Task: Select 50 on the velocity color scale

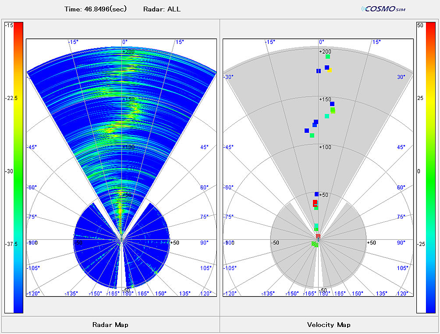Action: [x=420, y=25]
